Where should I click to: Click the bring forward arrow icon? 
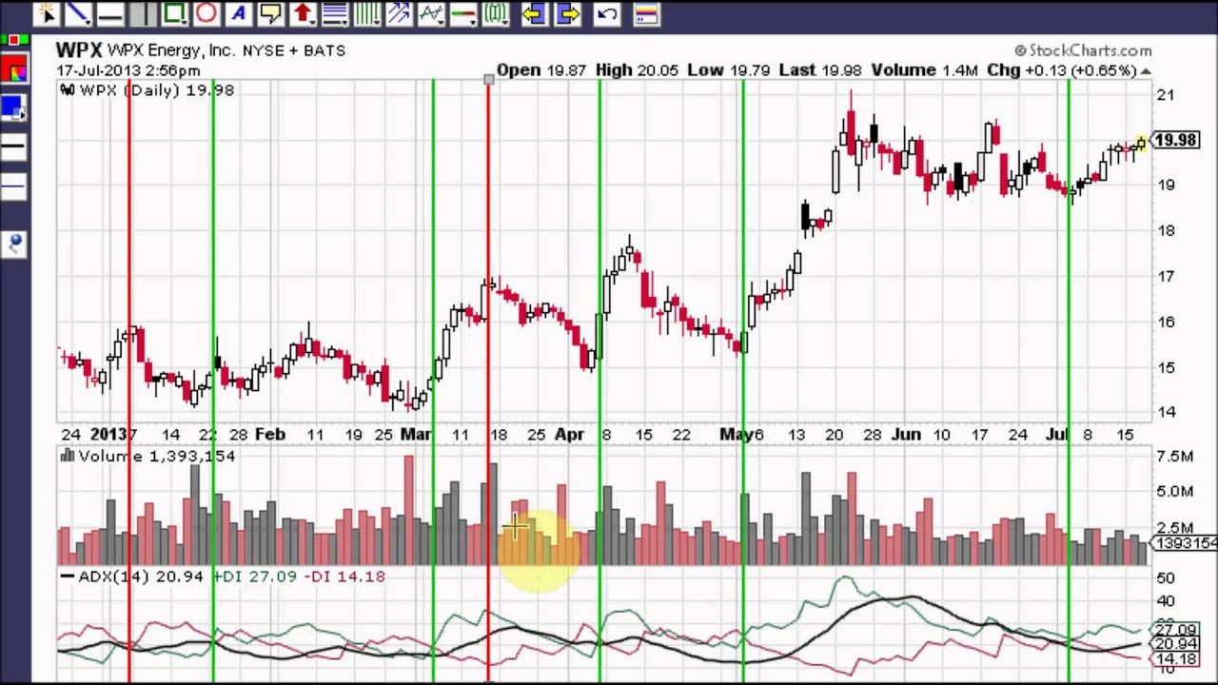click(x=567, y=13)
